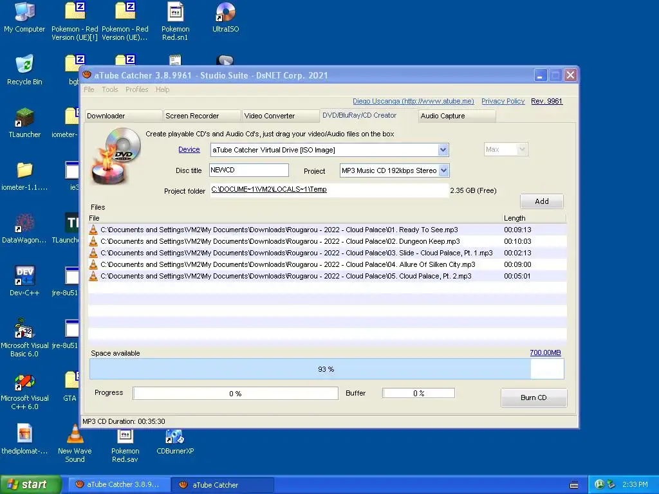Open the Tools menu
659x494 pixels.
pos(109,89)
